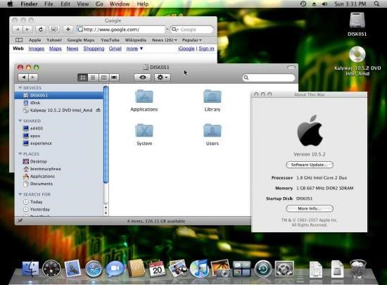The width and height of the screenshot is (387, 285).
Task: Open Finder from the Dock
Action: 30,269
